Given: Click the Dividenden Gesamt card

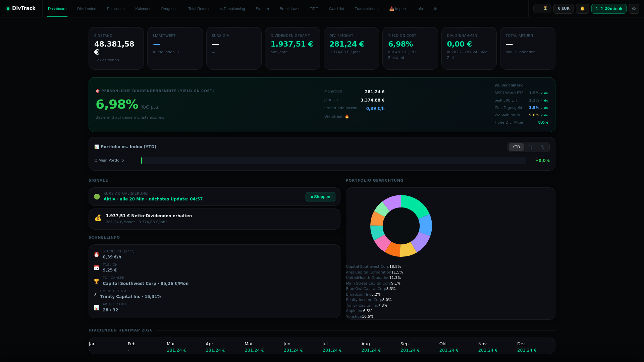Looking at the screenshot, I should click(x=292, y=48).
